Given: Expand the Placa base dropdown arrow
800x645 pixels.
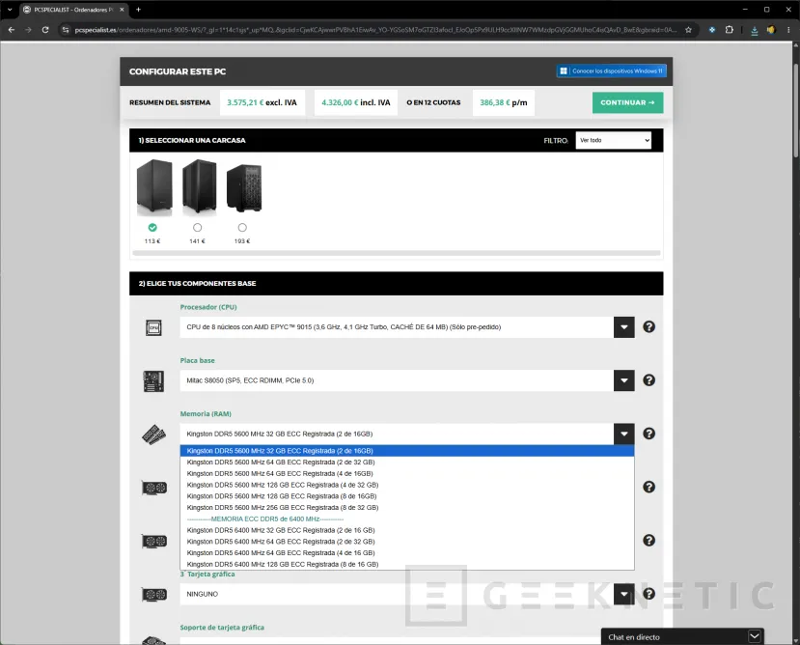Looking at the screenshot, I should point(624,380).
